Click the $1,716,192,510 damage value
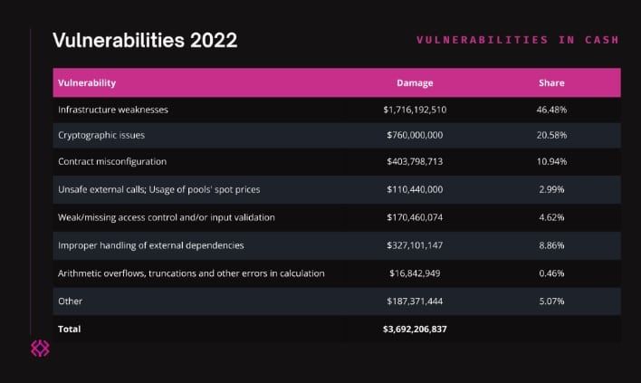The height and width of the screenshot is (383, 641). (415, 110)
